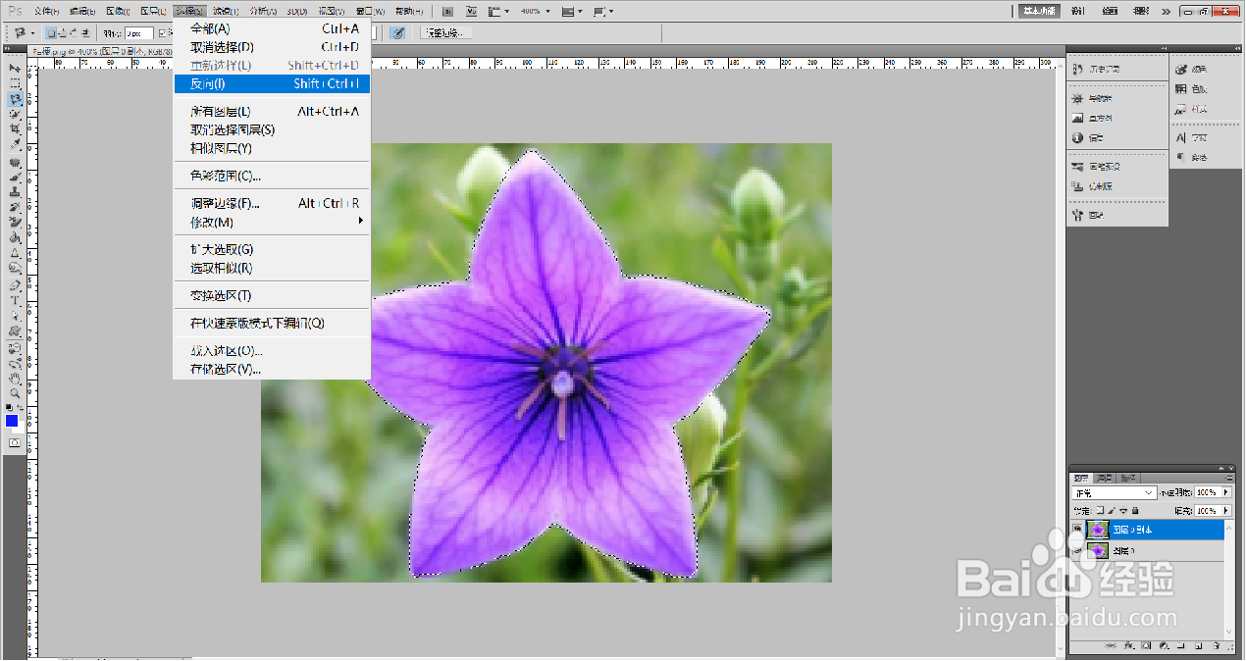The image size is (1246, 661).
Task: Click the delete layer trash icon
Action: [1218, 646]
